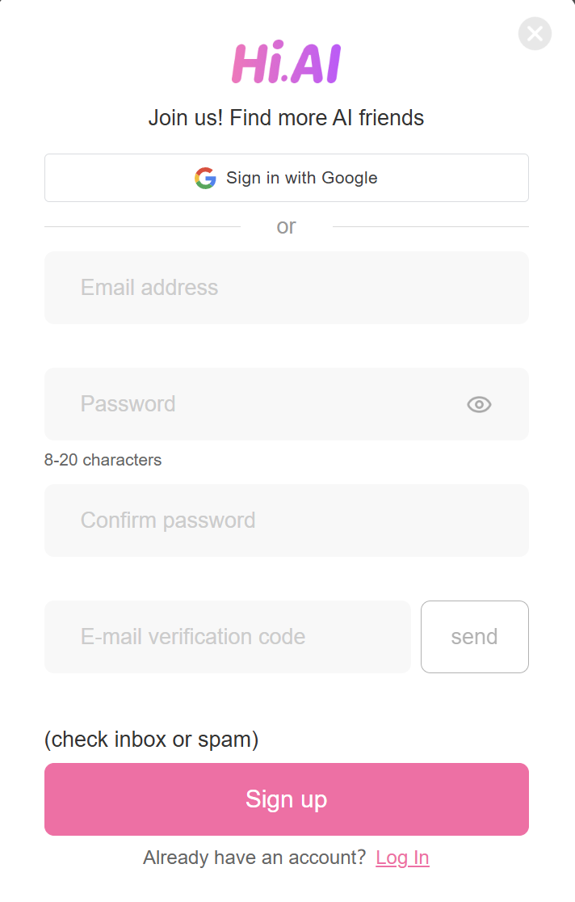This screenshot has height=902, width=575.
Task: Focus the E-mail verification code field
Action: (x=228, y=637)
